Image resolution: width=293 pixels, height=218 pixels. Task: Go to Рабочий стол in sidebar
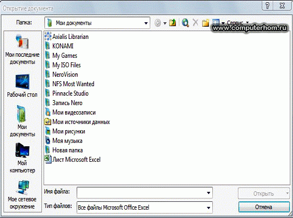click(22, 86)
